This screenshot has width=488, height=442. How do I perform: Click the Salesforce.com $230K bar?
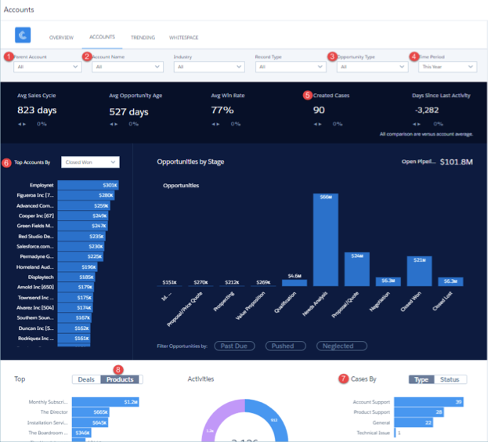point(81,247)
